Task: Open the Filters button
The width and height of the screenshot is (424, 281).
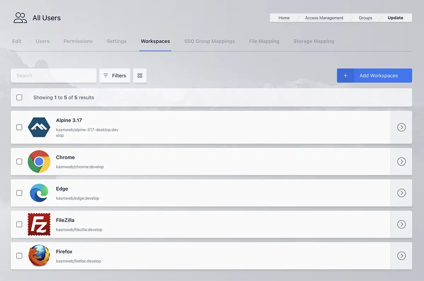Action: [115, 76]
